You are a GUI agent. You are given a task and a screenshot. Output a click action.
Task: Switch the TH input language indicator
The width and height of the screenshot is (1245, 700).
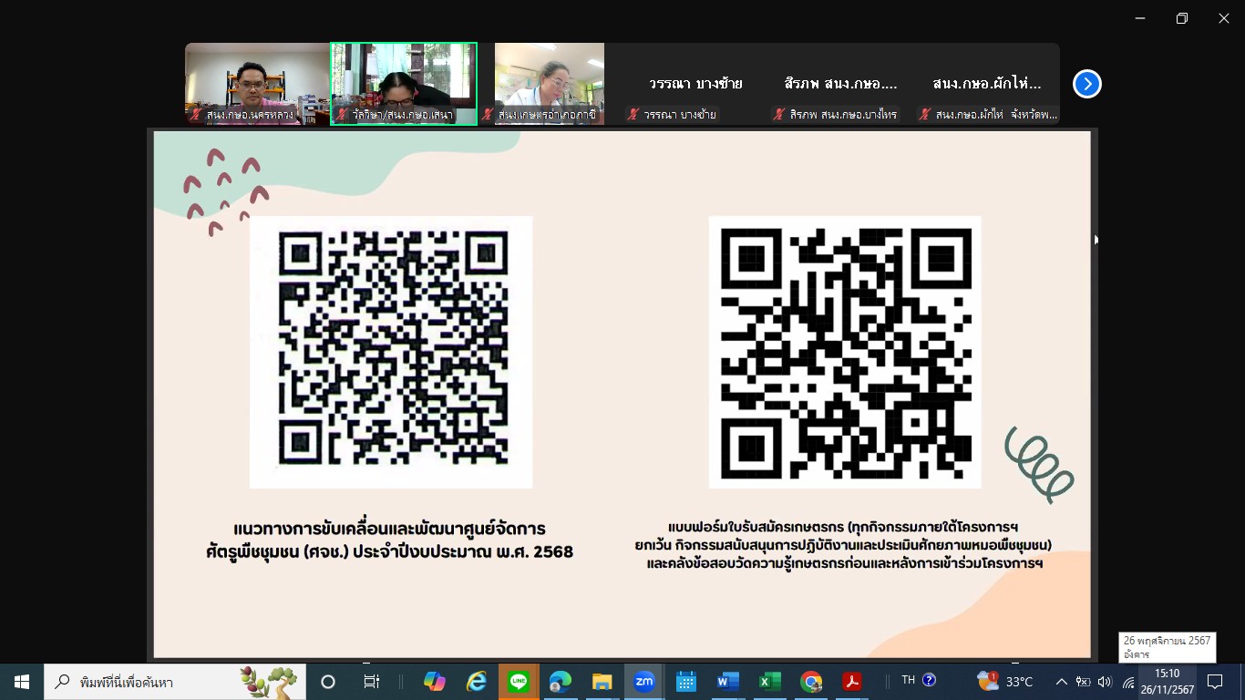[908, 680]
